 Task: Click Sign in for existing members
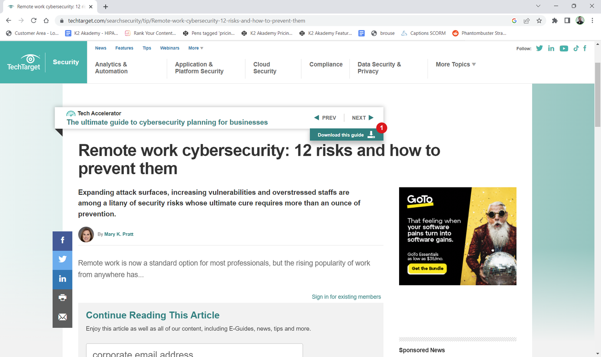coord(346,296)
